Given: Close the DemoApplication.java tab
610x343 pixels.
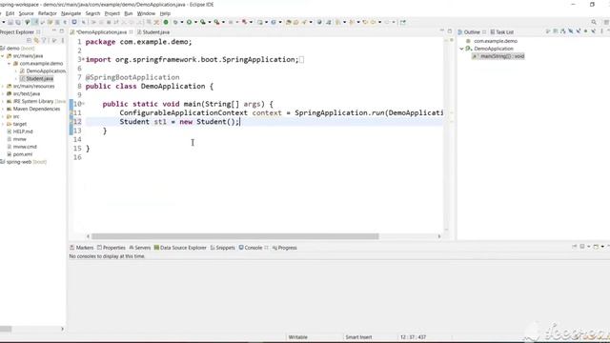Looking at the screenshot, I should 132,31.
